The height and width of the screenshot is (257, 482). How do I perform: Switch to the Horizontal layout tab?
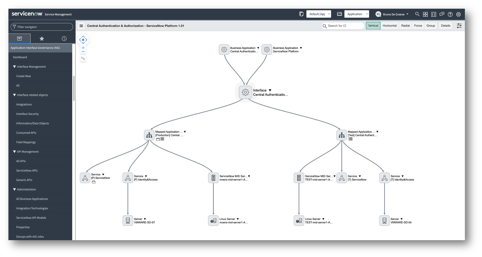[x=390, y=26]
